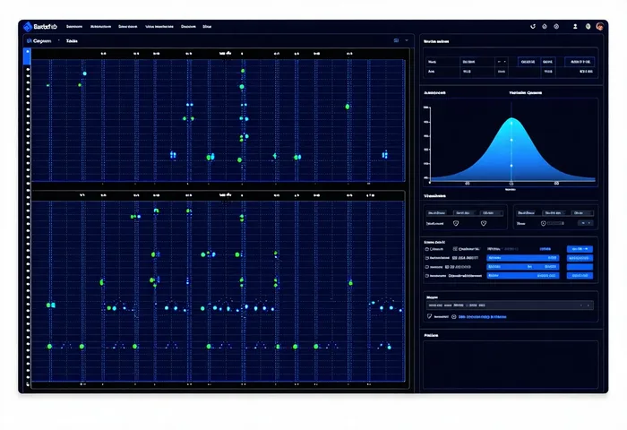
Task: Open the small dropdown in top-right table first row
Action: click(x=502, y=62)
